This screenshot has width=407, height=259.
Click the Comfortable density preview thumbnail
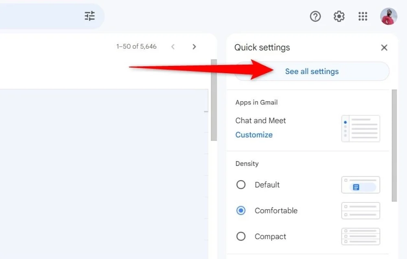click(361, 211)
